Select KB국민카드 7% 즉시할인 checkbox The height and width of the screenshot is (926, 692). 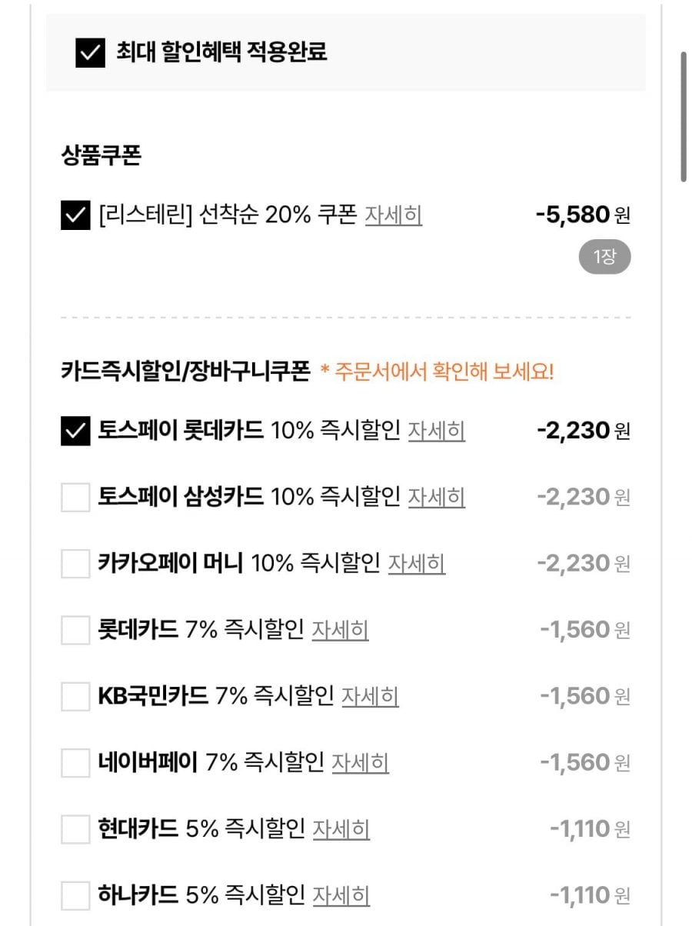point(75,697)
